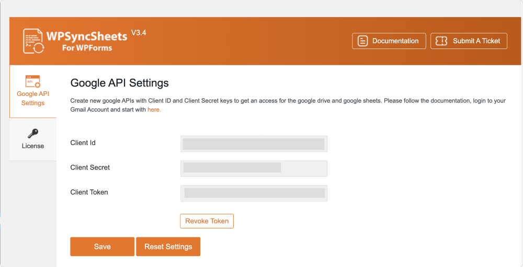
Task: Click the 'Client Id' label
Action: tap(83, 143)
